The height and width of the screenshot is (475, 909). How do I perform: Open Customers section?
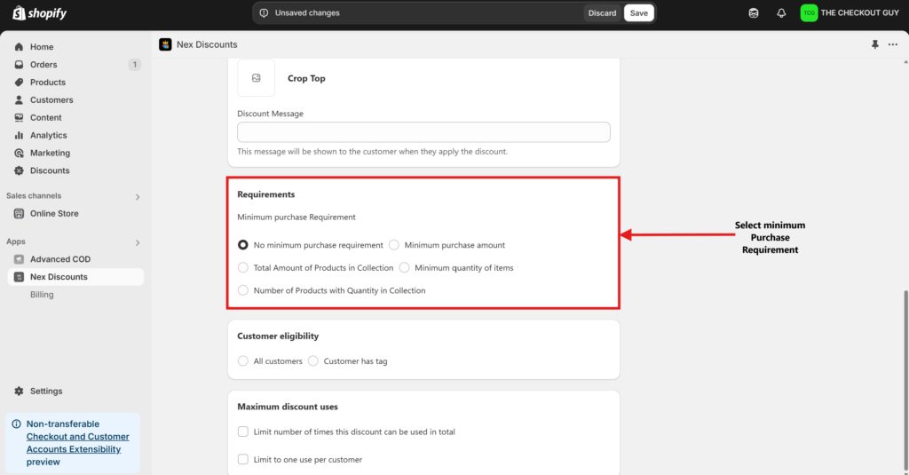click(51, 99)
